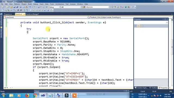The width and height of the screenshot is (174, 98).
Task: Close the Form1.cs tab
Action: pyautogui.click(x=24, y=14)
